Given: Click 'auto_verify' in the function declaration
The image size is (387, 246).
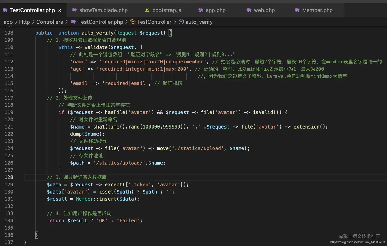Looking at the screenshot, I should pos(98,33).
